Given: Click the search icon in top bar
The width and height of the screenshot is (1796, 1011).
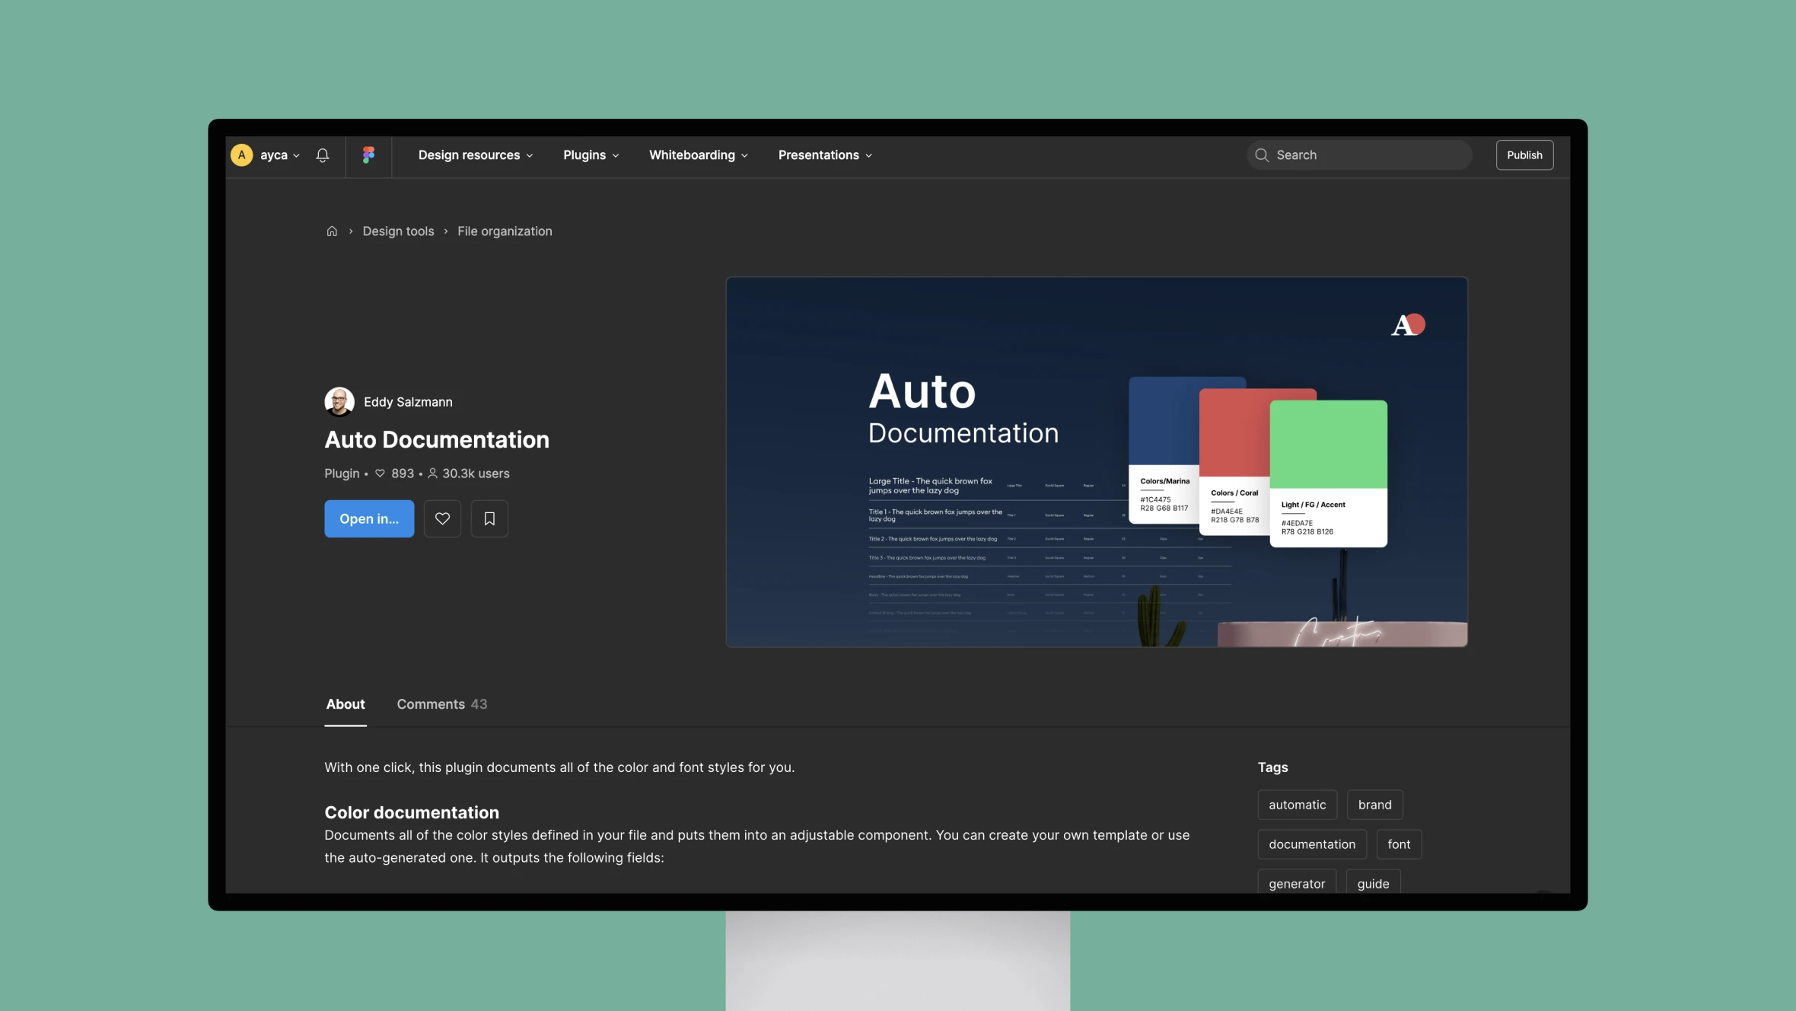Looking at the screenshot, I should (1262, 155).
